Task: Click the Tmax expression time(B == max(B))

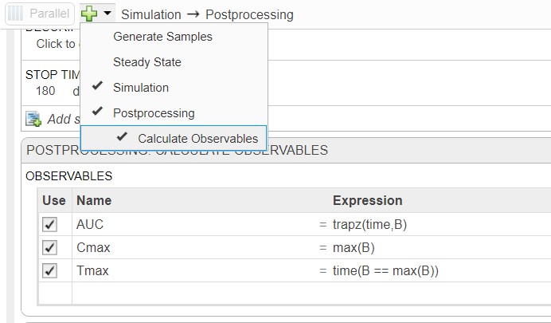Action: [x=385, y=270]
